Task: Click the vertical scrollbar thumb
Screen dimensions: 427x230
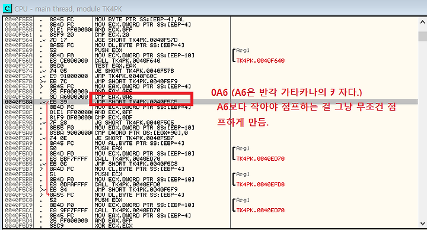Action: pos(422,36)
